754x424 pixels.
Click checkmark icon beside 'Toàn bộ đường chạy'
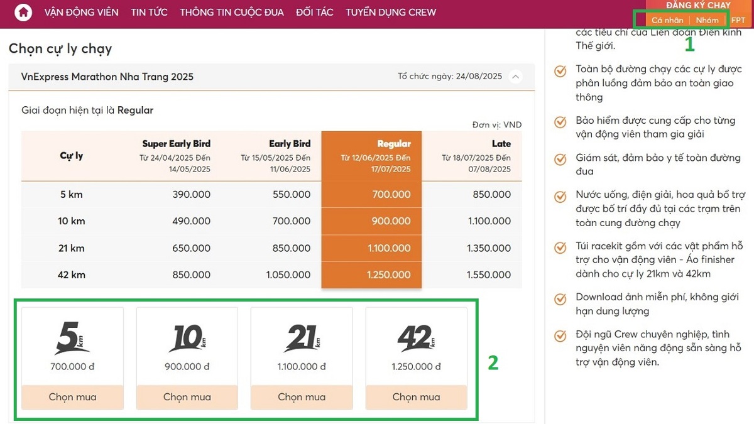pos(560,72)
